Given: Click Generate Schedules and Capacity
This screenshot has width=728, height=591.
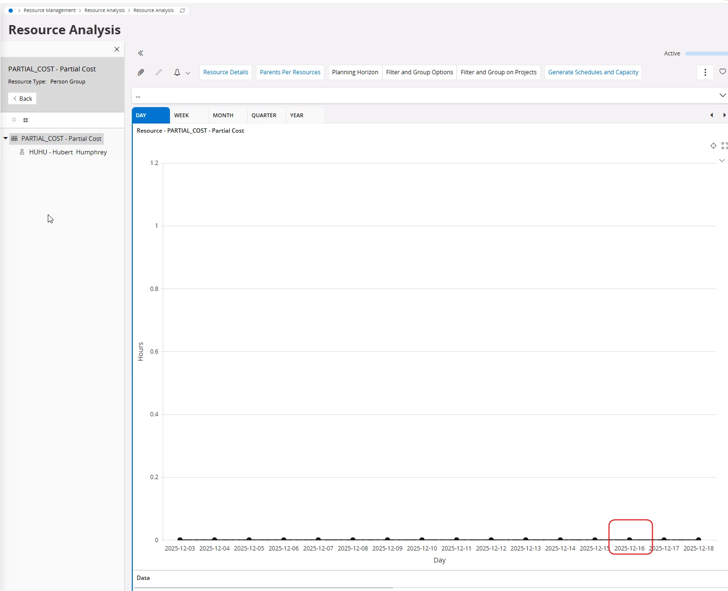Looking at the screenshot, I should click(x=593, y=72).
